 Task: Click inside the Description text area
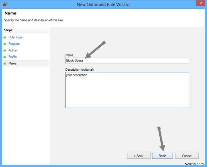click(x=127, y=90)
